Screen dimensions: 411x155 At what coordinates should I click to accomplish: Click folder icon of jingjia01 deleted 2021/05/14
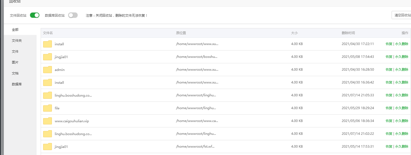click(48, 147)
